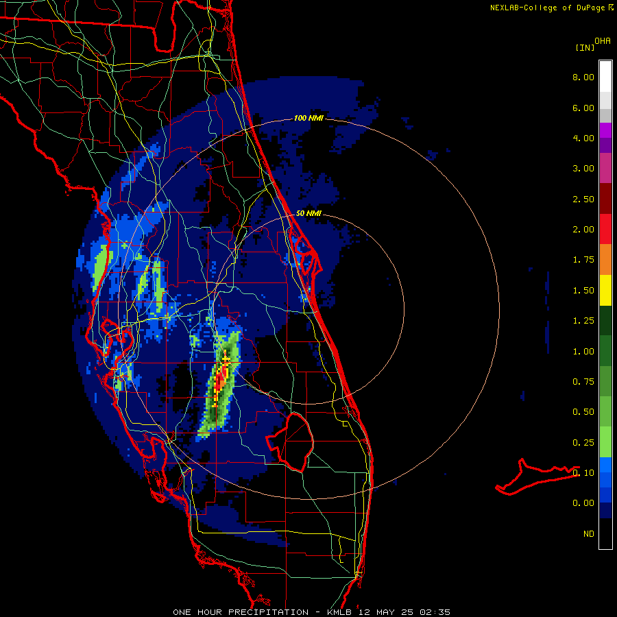Select the pink swatch beside 3.00
Viewport: 617px width, 617px height.
click(x=605, y=168)
